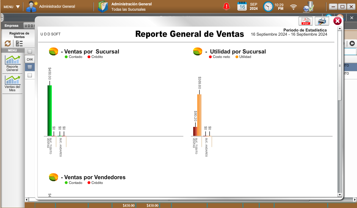
Task: Toggle the select-all checkbox in table header
Action: tap(30, 51)
